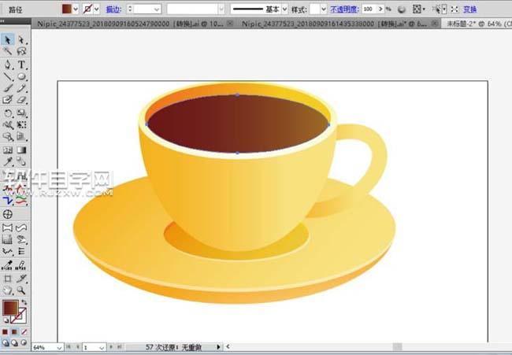Open the 样式 graphic style dropdown
The height and width of the screenshot is (355, 512).
324,9
